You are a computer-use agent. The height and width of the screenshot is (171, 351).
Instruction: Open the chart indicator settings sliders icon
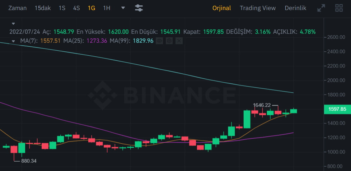pyautogui.click(x=139, y=8)
